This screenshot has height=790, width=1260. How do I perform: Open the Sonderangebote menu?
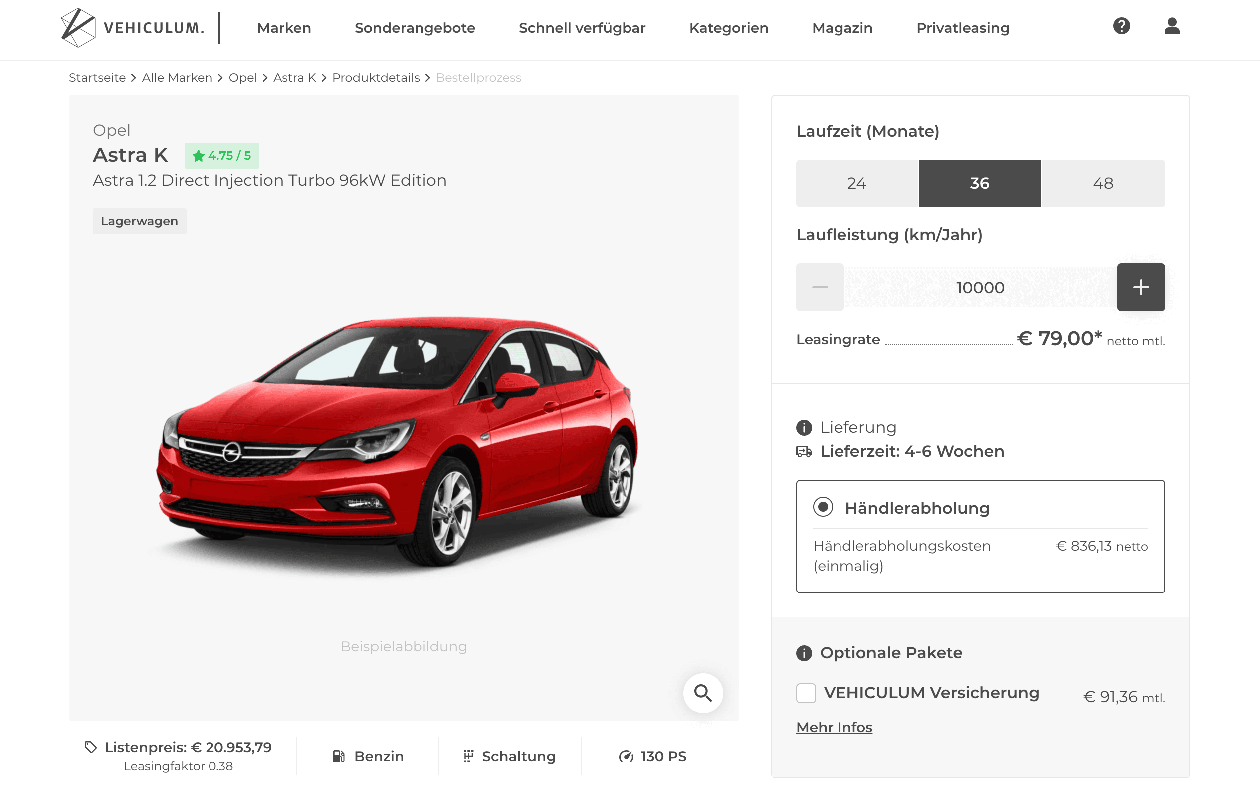tap(415, 28)
